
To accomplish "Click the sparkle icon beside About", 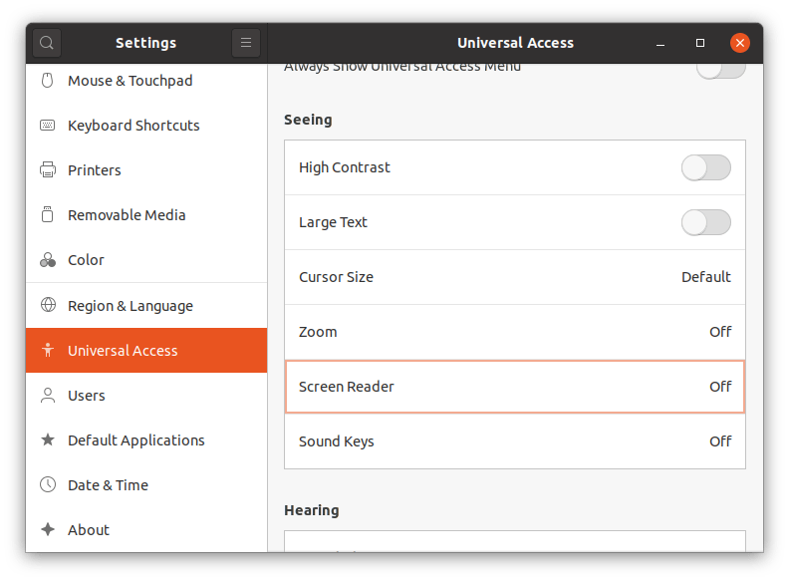I will click(48, 529).
